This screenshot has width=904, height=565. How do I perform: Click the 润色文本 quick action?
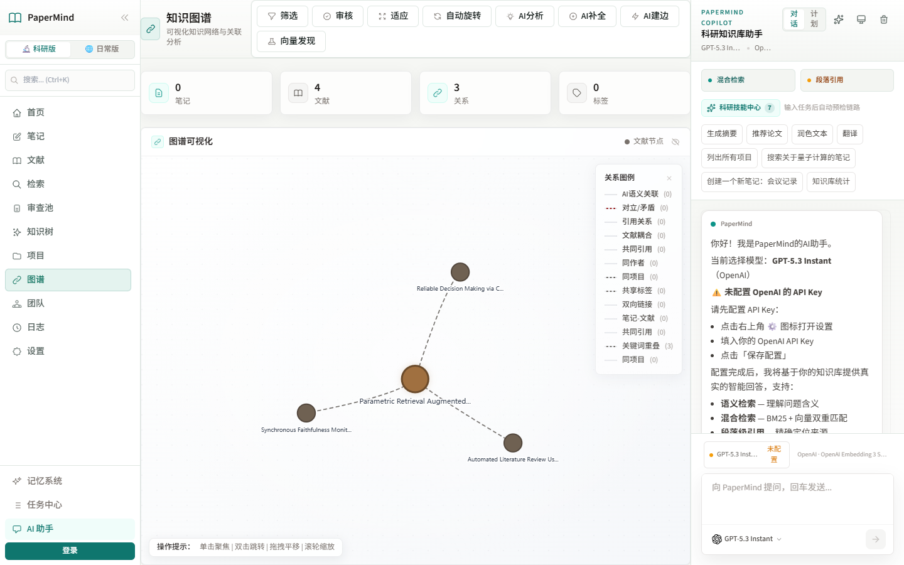point(812,134)
